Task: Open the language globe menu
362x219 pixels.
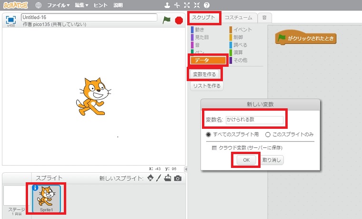Action: pyautogui.click(x=38, y=5)
